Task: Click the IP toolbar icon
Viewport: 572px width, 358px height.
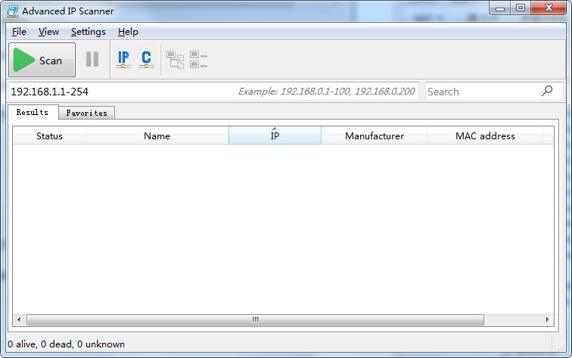Action: coord(123,60)
